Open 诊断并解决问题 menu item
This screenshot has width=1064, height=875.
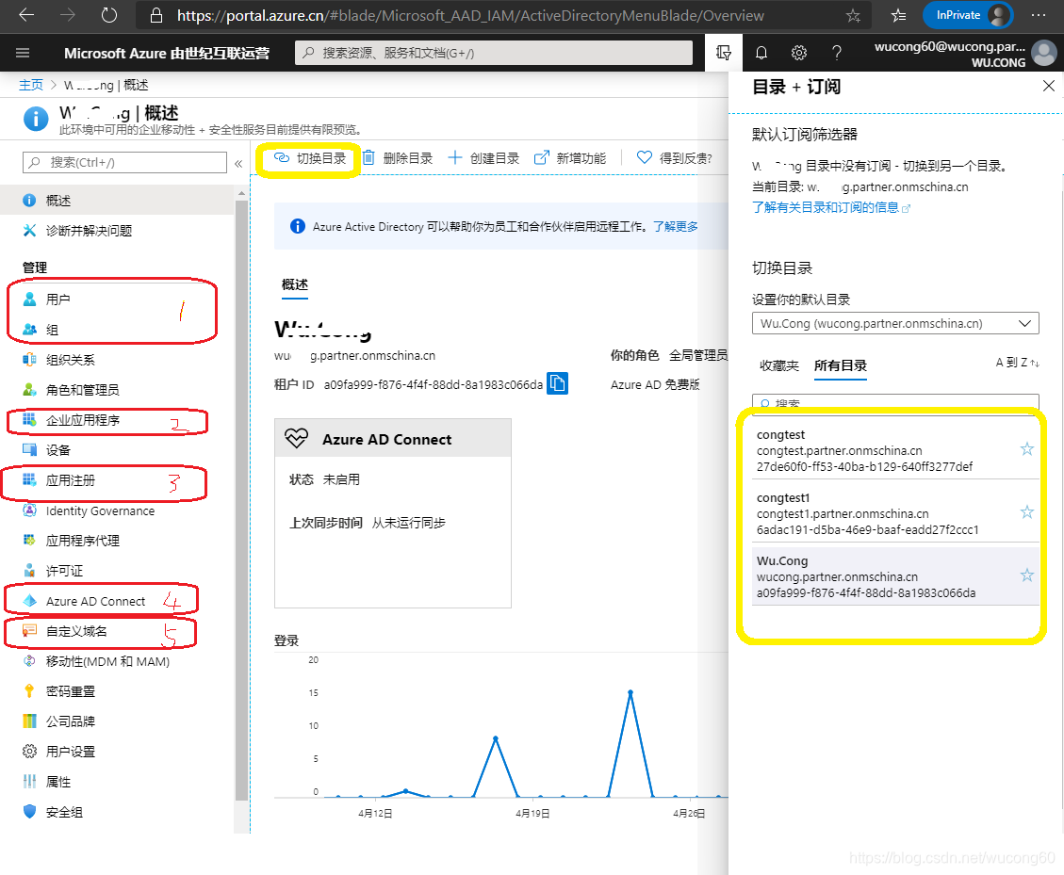point(117,231)
